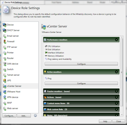The image size is (127, 125).
Task: Expand the Passive monitors section
Action: tap(116, 91)
